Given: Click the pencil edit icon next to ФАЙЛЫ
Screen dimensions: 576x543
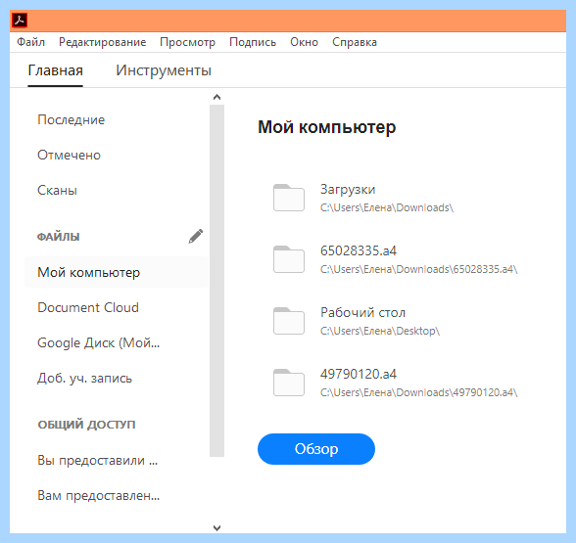Looking at the screenshot, I should click(196, 237).
